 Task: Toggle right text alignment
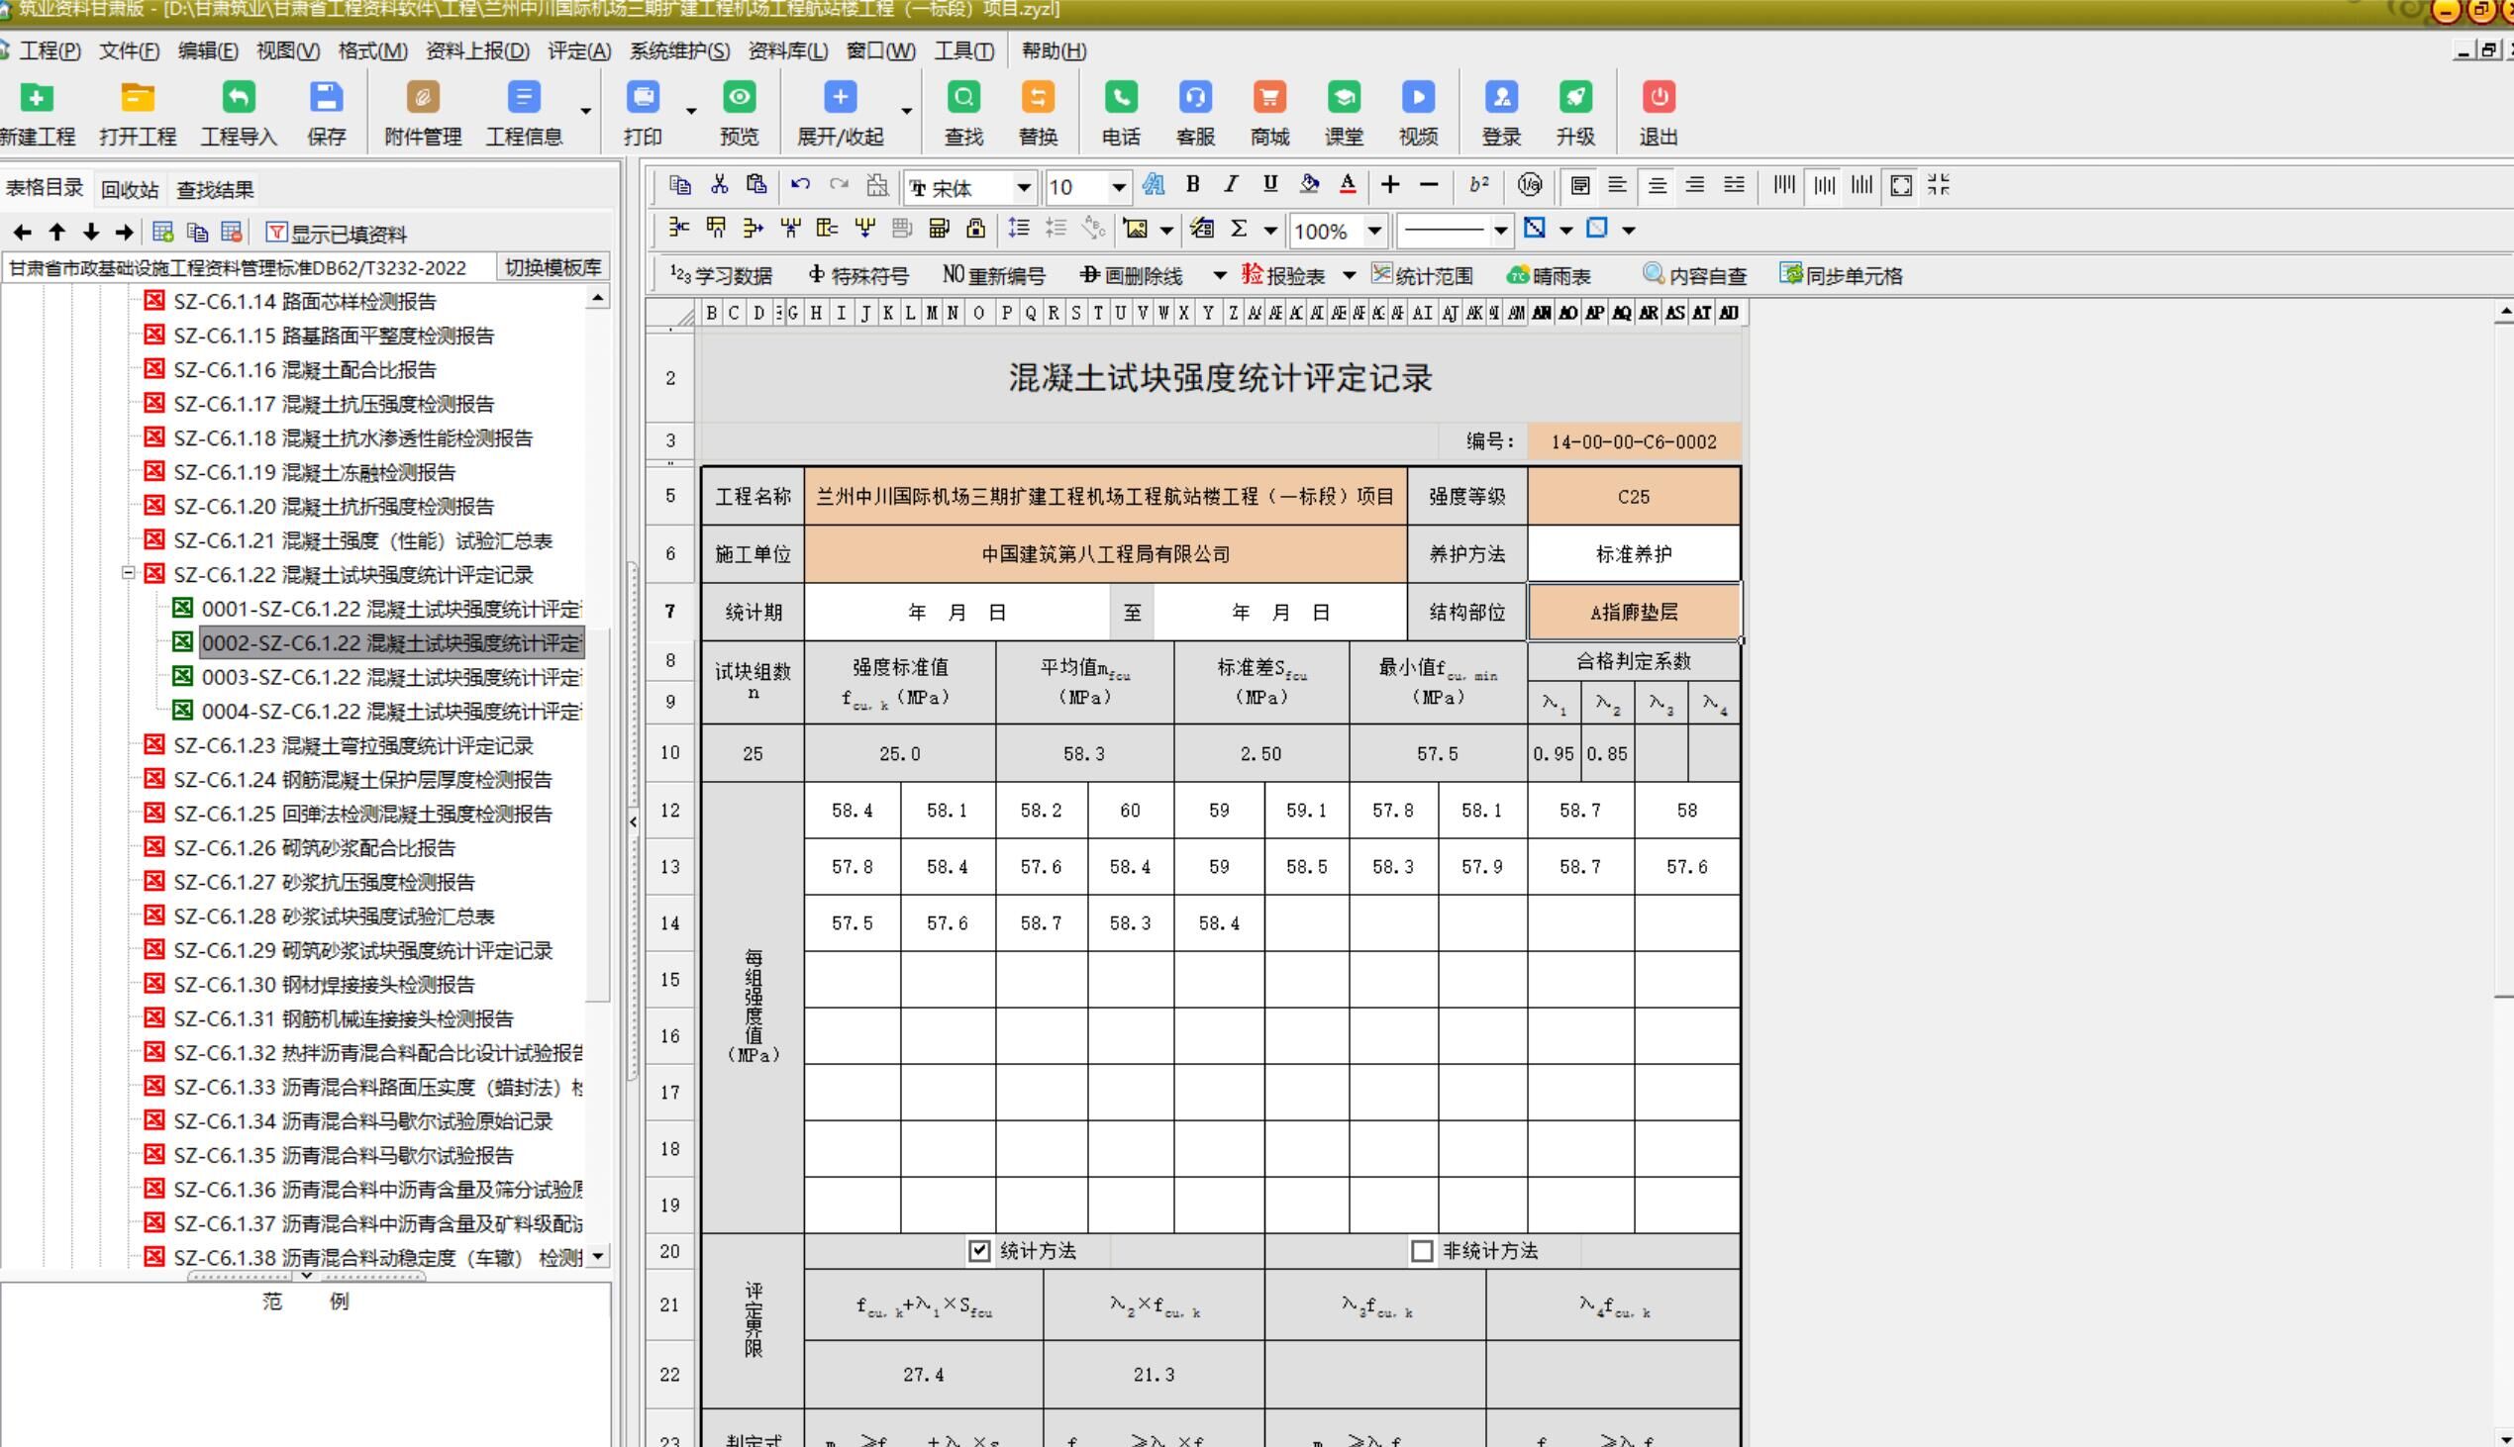(x=1695, y=186)
